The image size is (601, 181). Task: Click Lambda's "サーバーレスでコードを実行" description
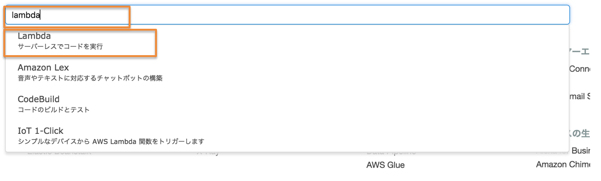click(60, 47)
